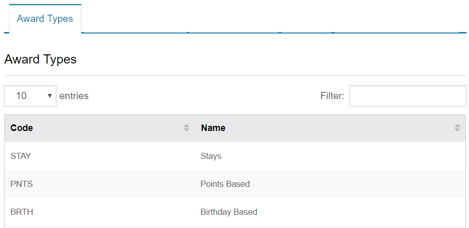Switch to the Award Types tab
This screenshot has height=228, width=469.
[45, 18]
